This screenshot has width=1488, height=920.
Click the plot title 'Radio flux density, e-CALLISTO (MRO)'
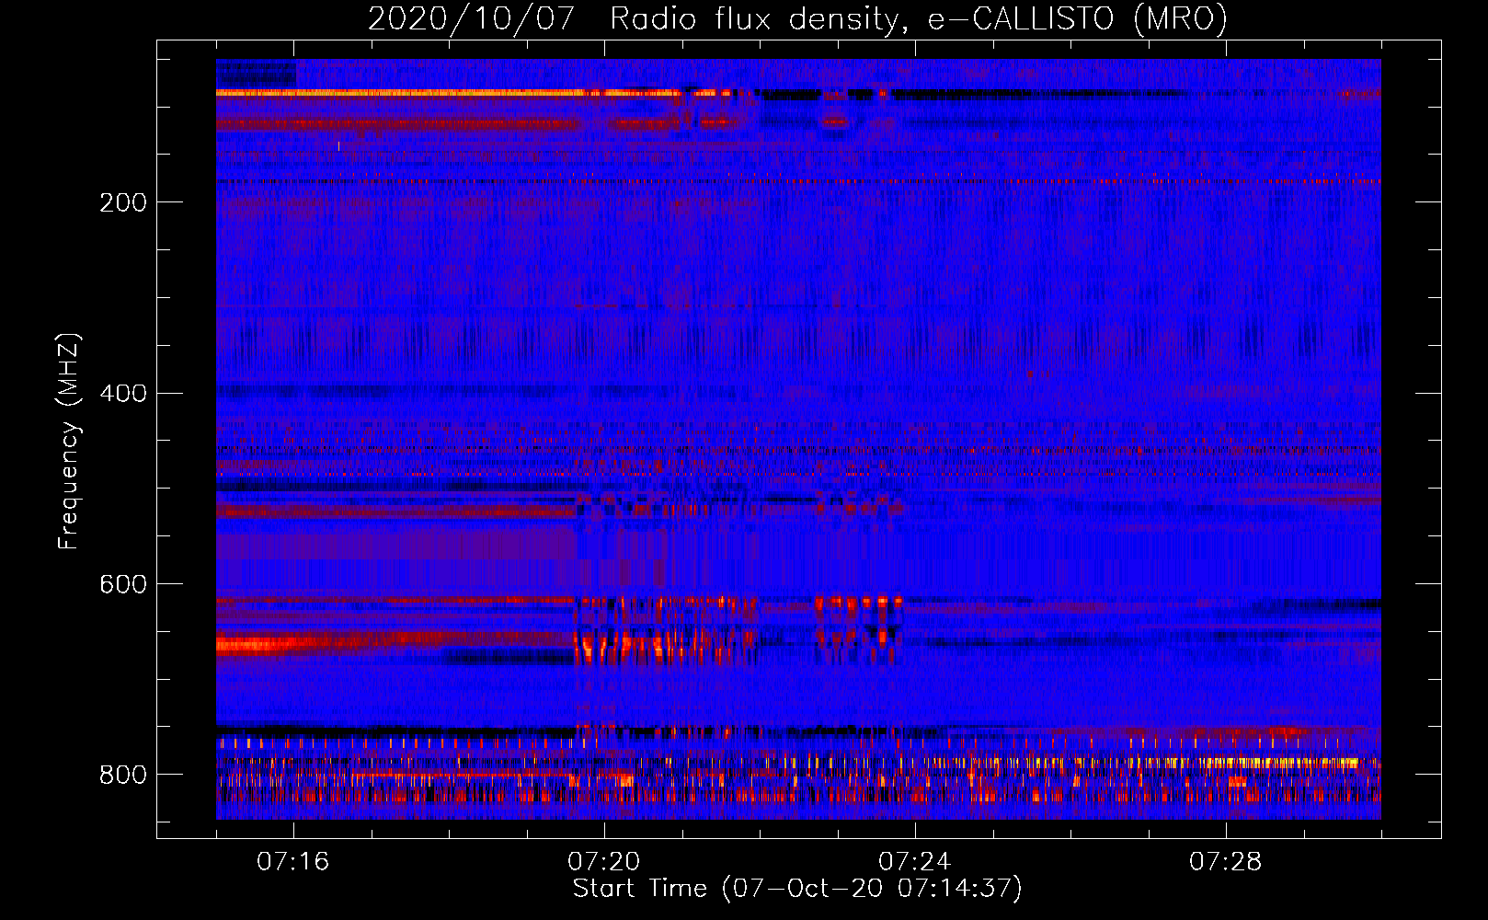pos(918,19)
